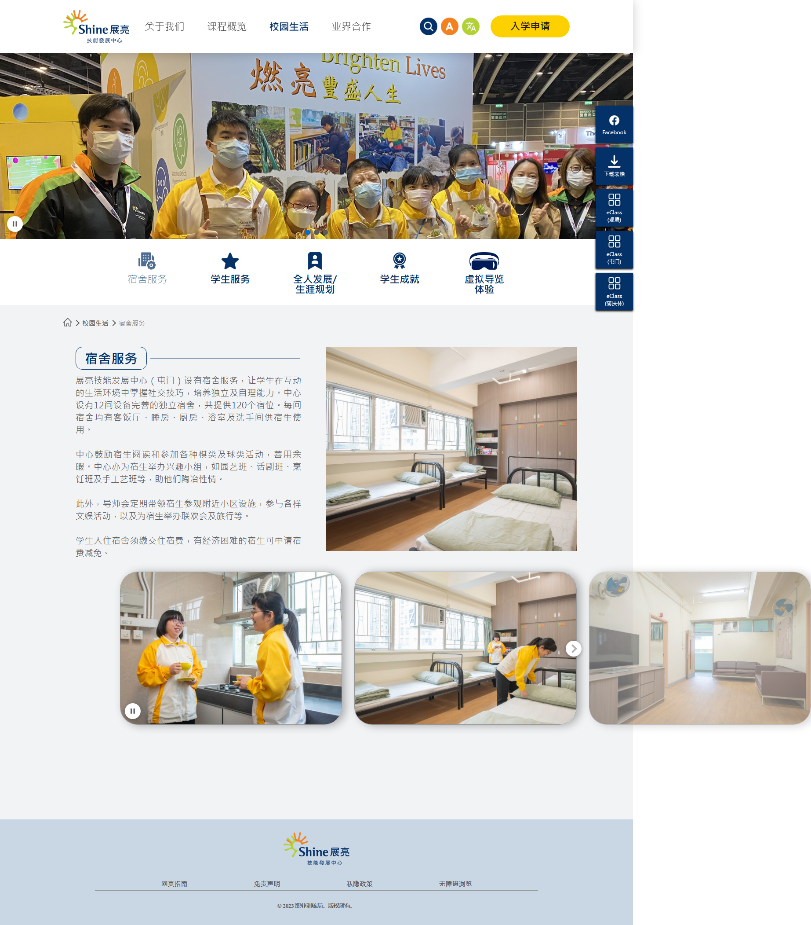Select the first banner slide dot
Screen dimensions: 811x925
tap(307, 232)
